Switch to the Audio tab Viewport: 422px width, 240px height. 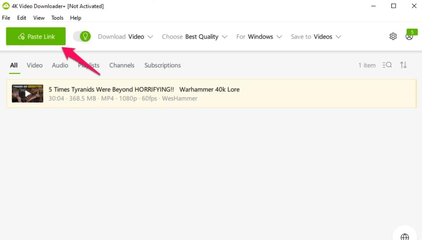click(60, 65)
